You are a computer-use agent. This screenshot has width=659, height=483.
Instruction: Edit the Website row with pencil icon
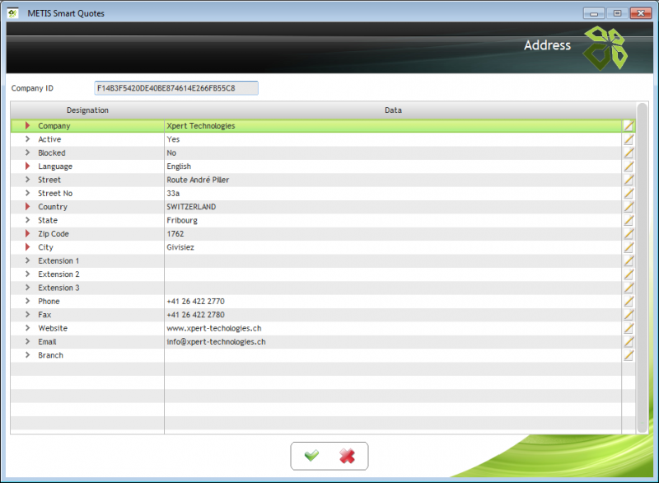pyautogui.click(x=629, y=328)
